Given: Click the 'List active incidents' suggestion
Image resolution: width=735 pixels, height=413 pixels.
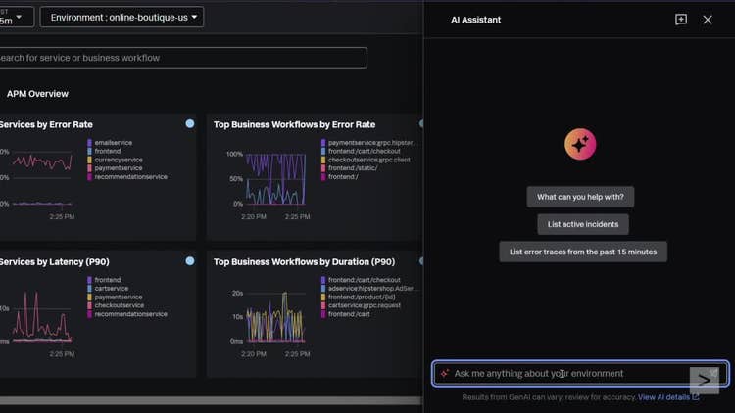Looking at the screenshot, I should click(x=583, y=224).
